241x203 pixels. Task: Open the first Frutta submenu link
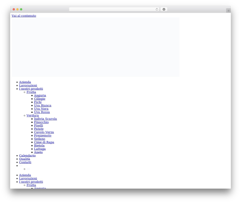tap(31, 92)
